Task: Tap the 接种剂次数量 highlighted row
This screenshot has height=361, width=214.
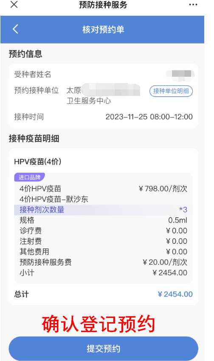Action: click(104, 210)
